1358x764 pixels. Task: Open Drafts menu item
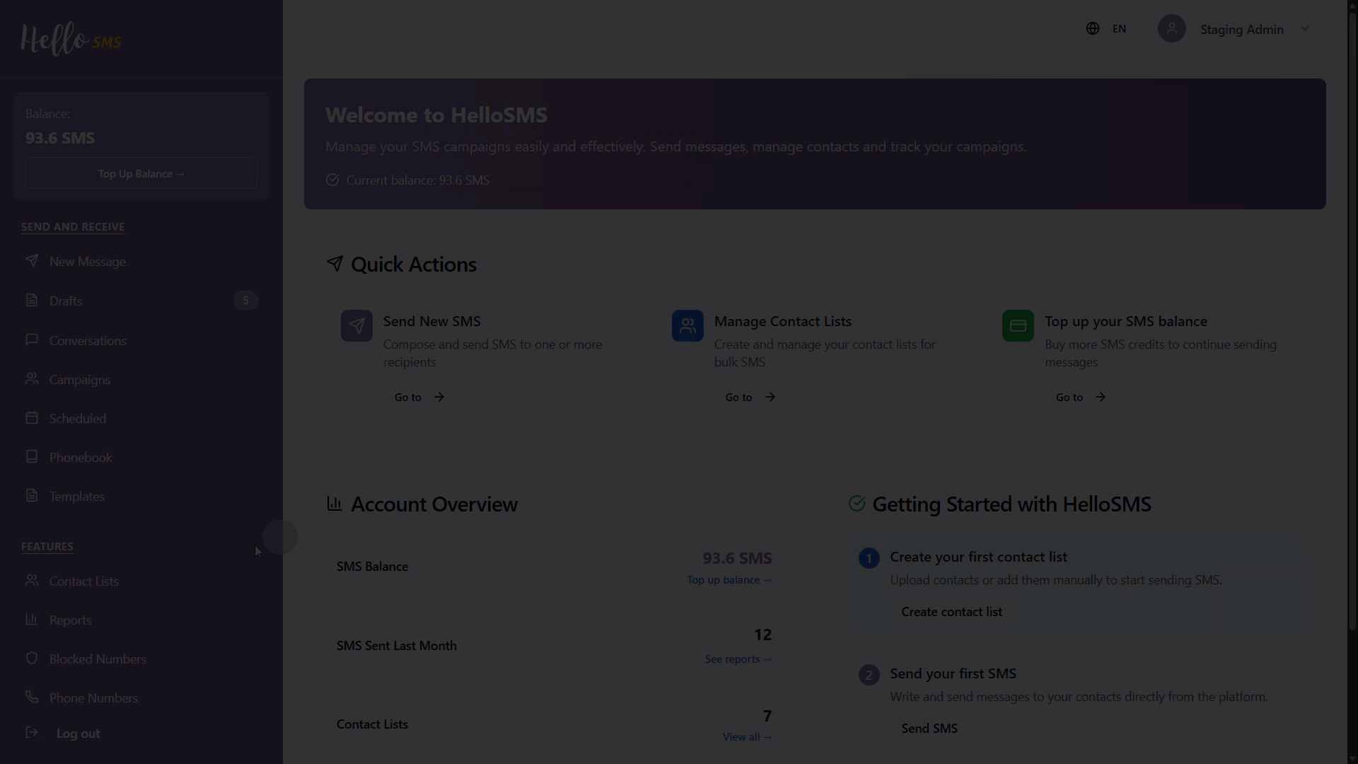[x=66, y=301]
